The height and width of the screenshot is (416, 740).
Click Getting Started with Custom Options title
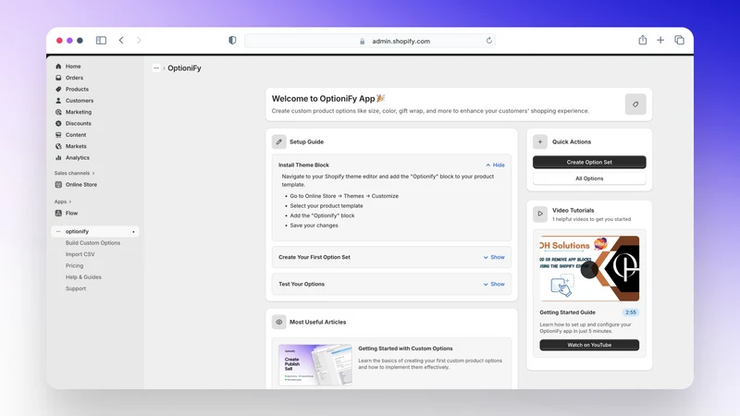[x=405, y=349]
